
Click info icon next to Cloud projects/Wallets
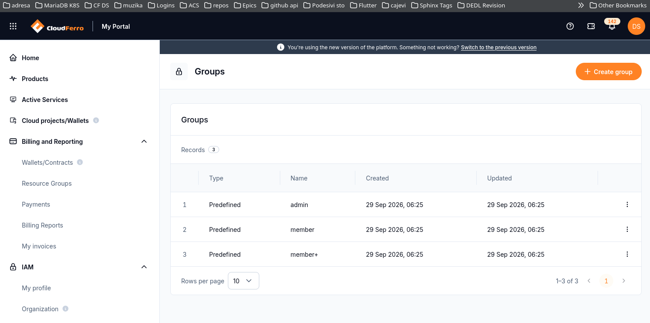coord(96,120)
